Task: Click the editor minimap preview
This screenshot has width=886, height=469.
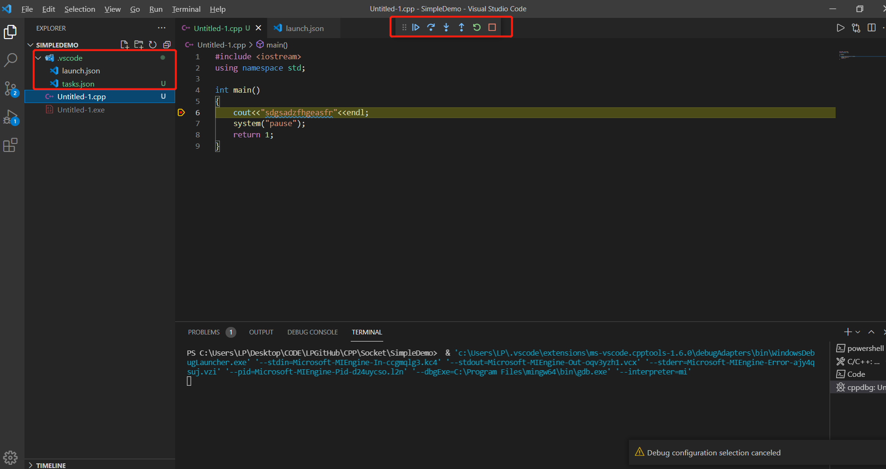Action: pyautogui.click(x=861, y=56)
